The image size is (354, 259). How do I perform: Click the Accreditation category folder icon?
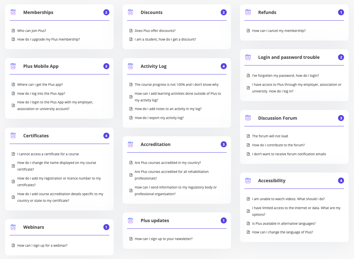pyautogui.click(x=131, y=144)
